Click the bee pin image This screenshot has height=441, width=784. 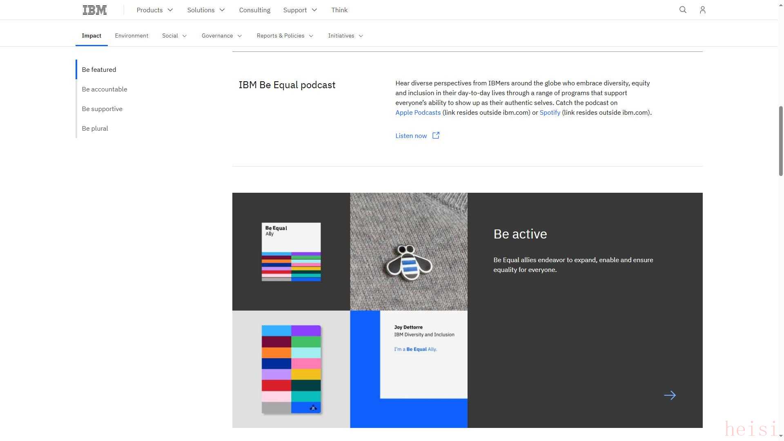coord(409,261)
